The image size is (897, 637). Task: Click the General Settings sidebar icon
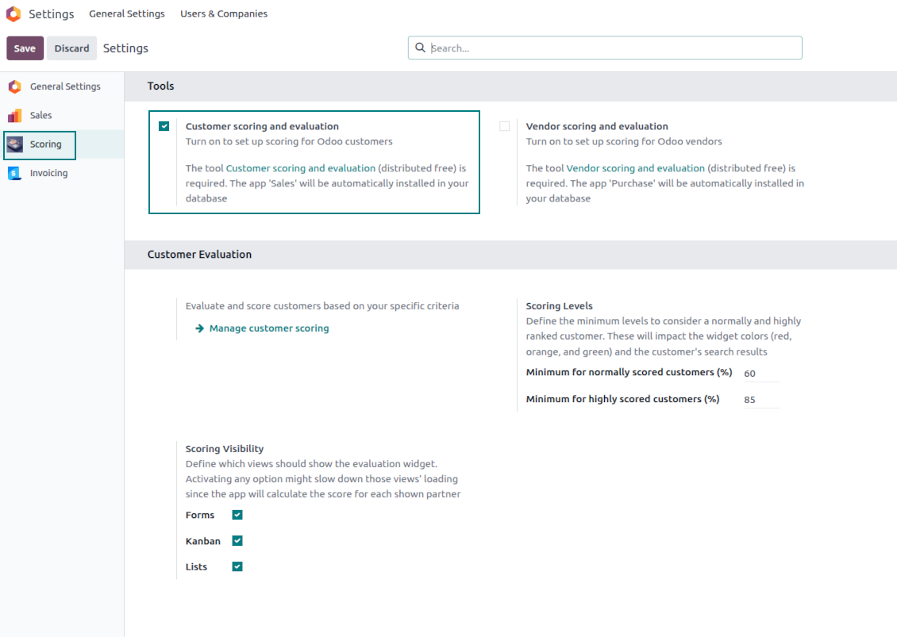click(15, 86)
